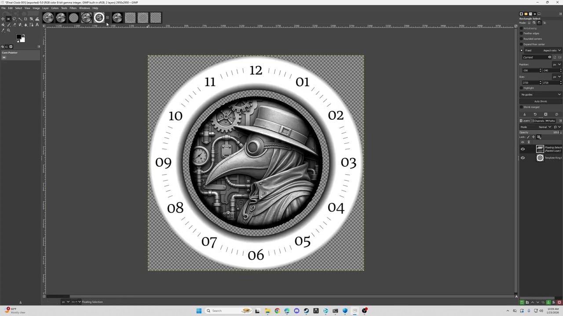The image size is (563, 316).
Task: Open the Select menu
Action: click(x=18, y=8)
